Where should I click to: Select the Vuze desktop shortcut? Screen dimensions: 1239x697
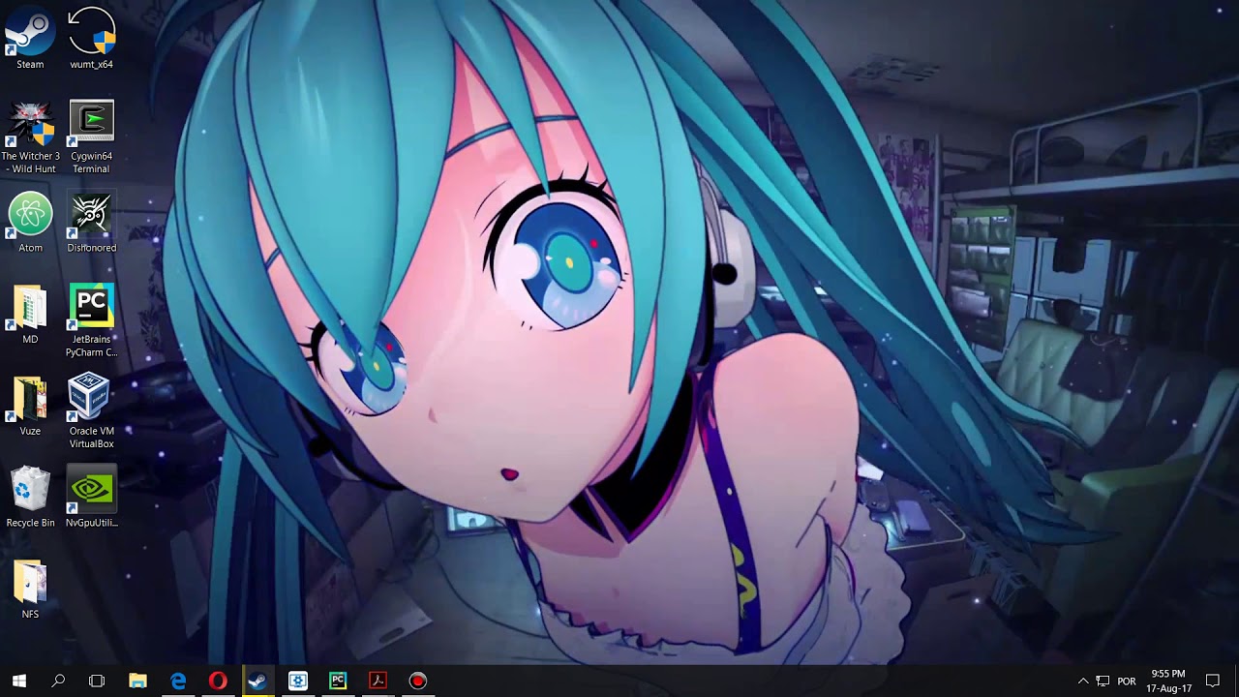30,407
